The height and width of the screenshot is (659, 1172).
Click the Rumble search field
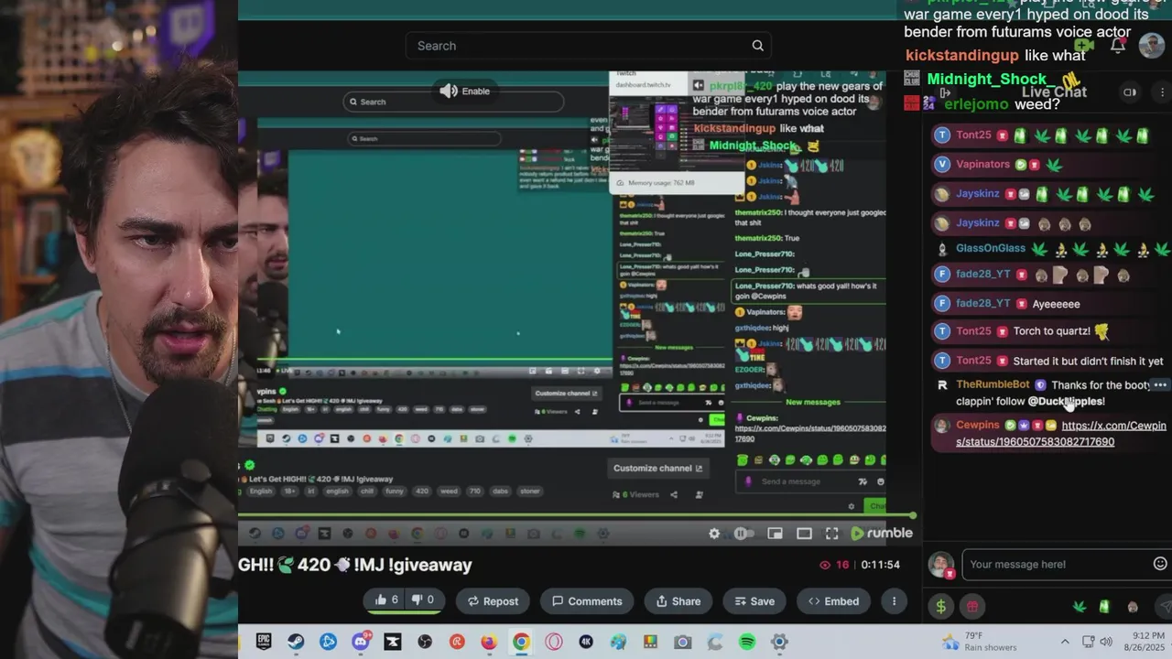click(x=589, y=46)
